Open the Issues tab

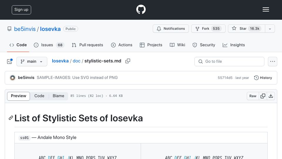[x=49, y=45]
